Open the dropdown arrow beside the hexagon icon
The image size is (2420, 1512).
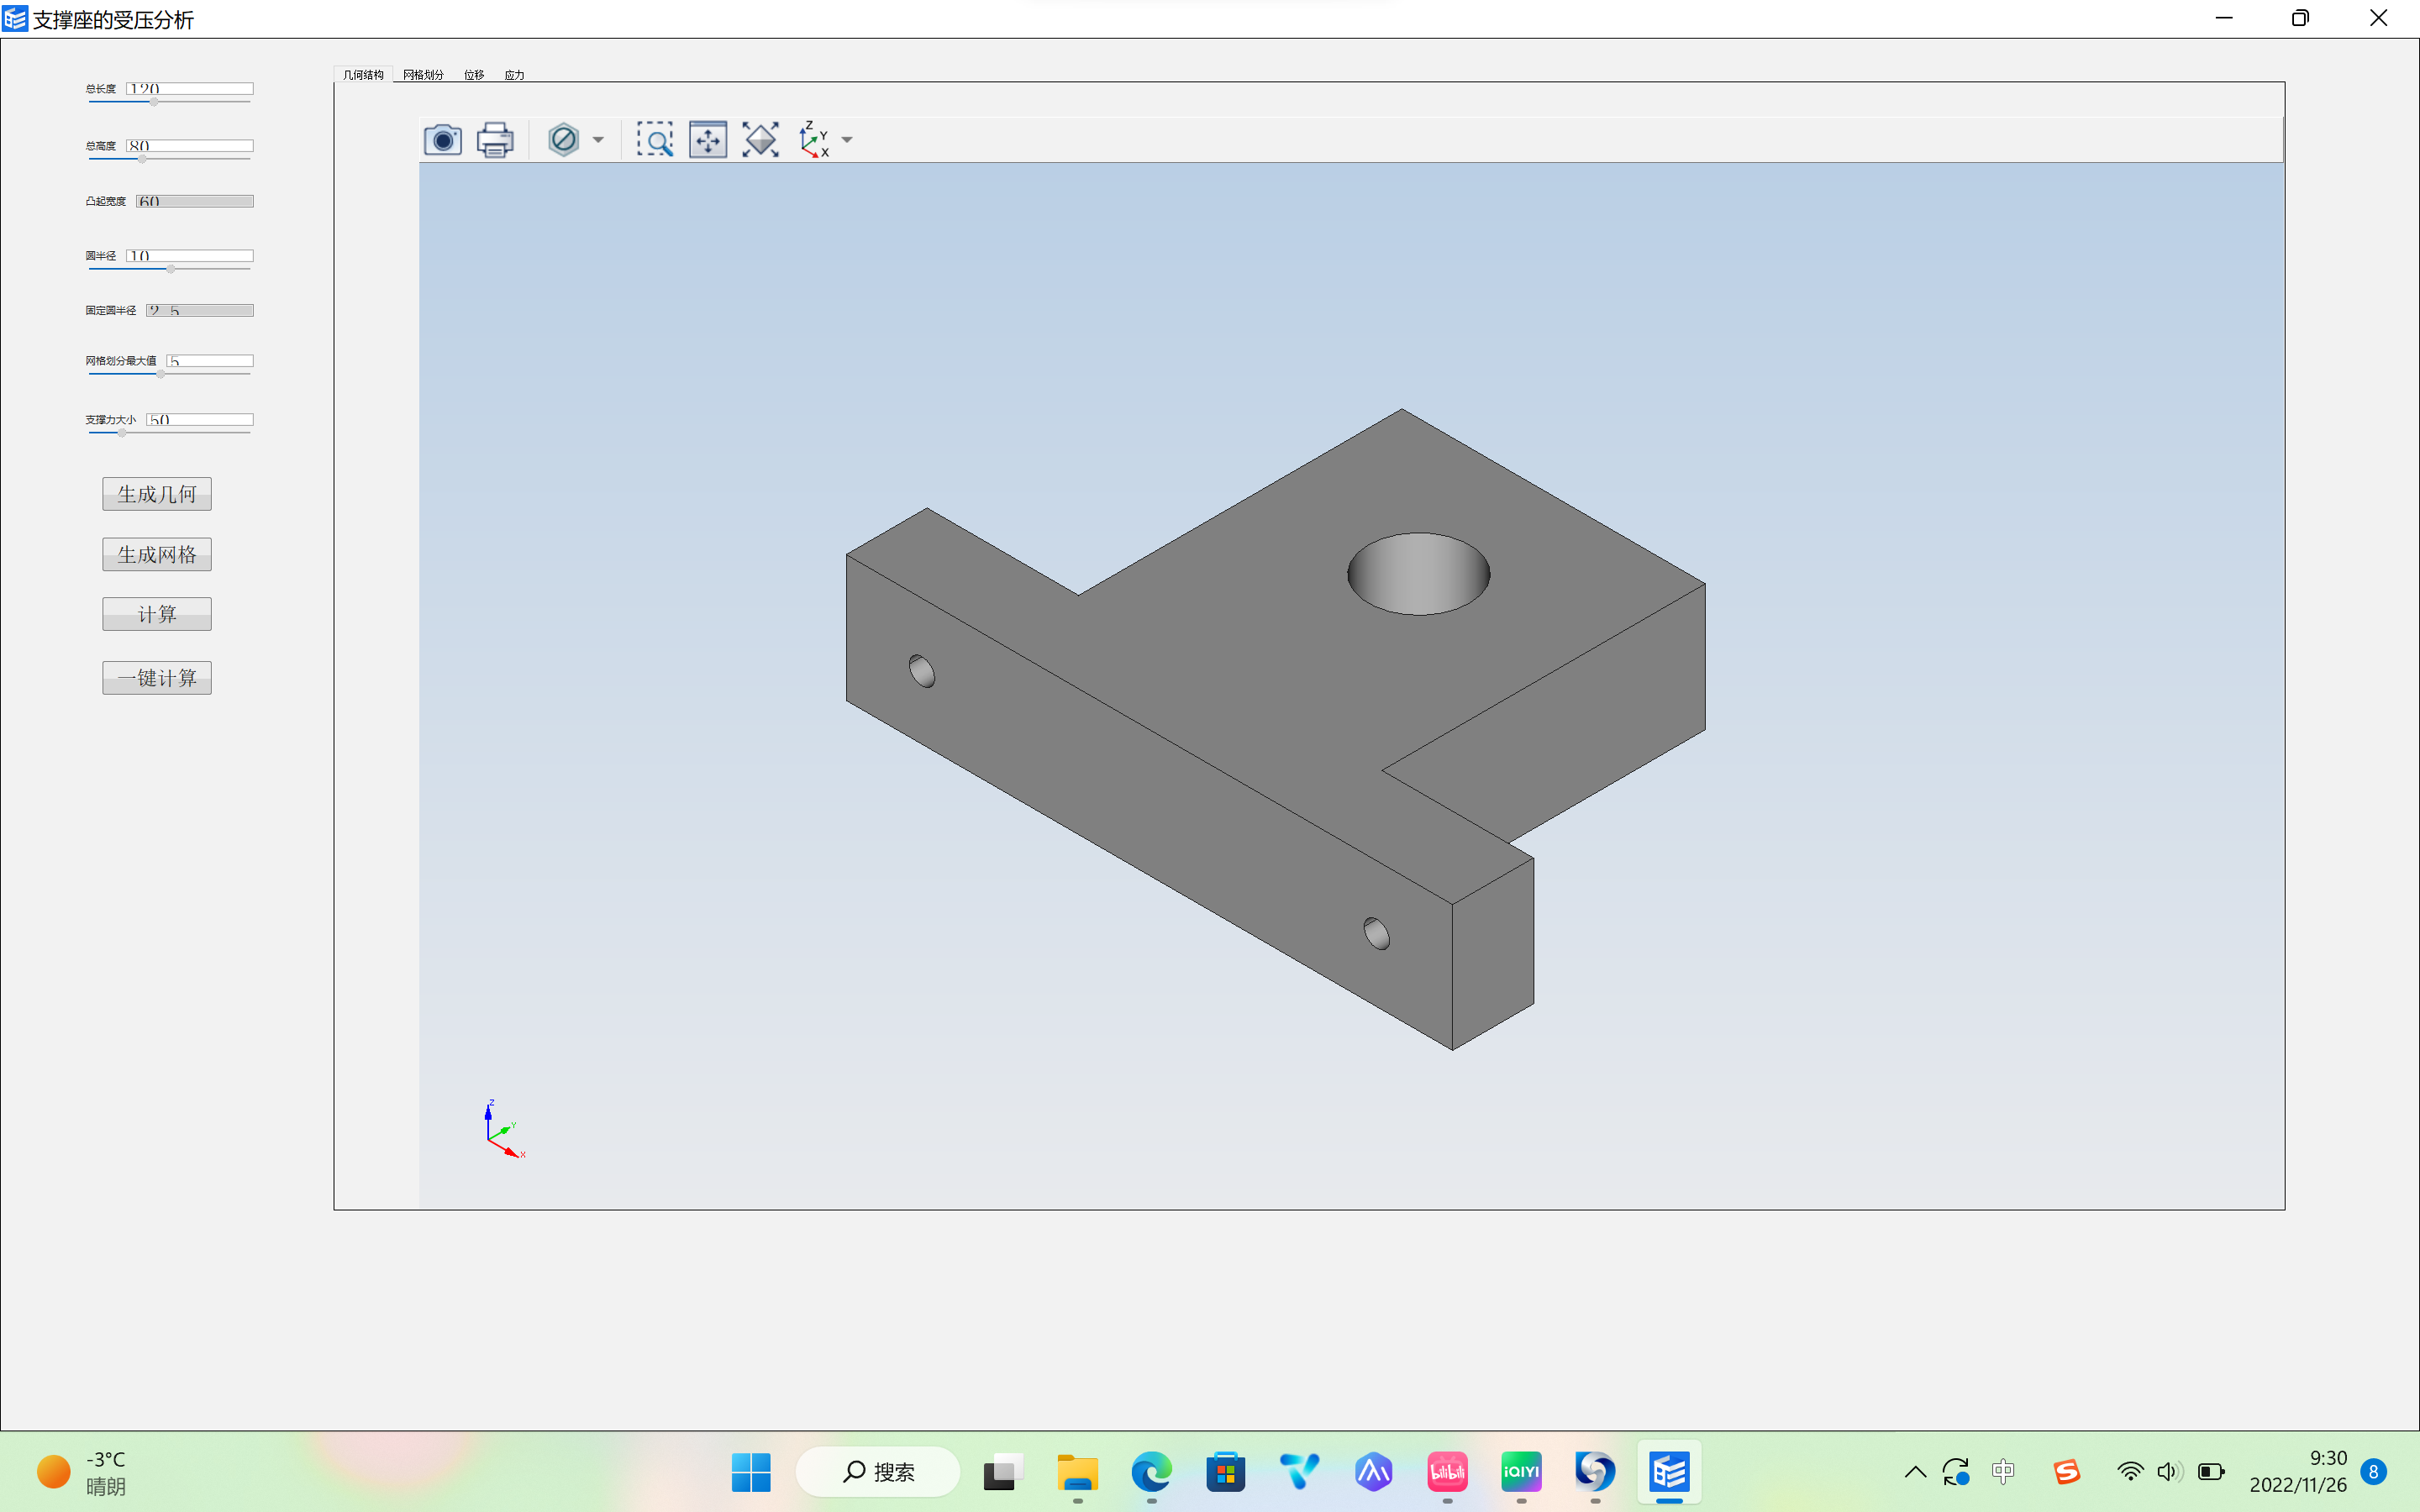click(x=598, y=140)
